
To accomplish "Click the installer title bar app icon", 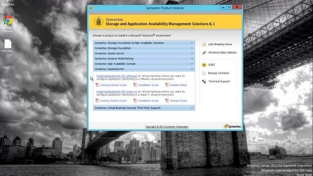I will point(91,8).
